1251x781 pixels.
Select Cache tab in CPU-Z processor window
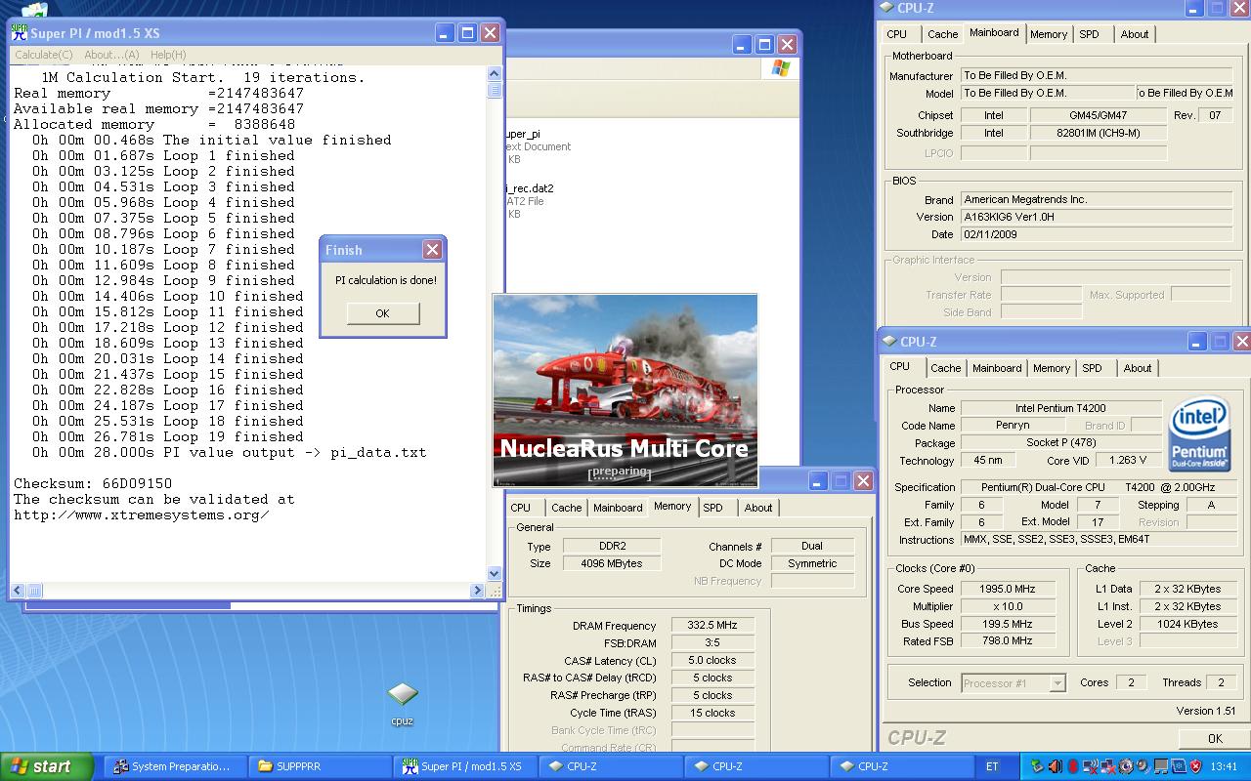(x=945, y=368)
